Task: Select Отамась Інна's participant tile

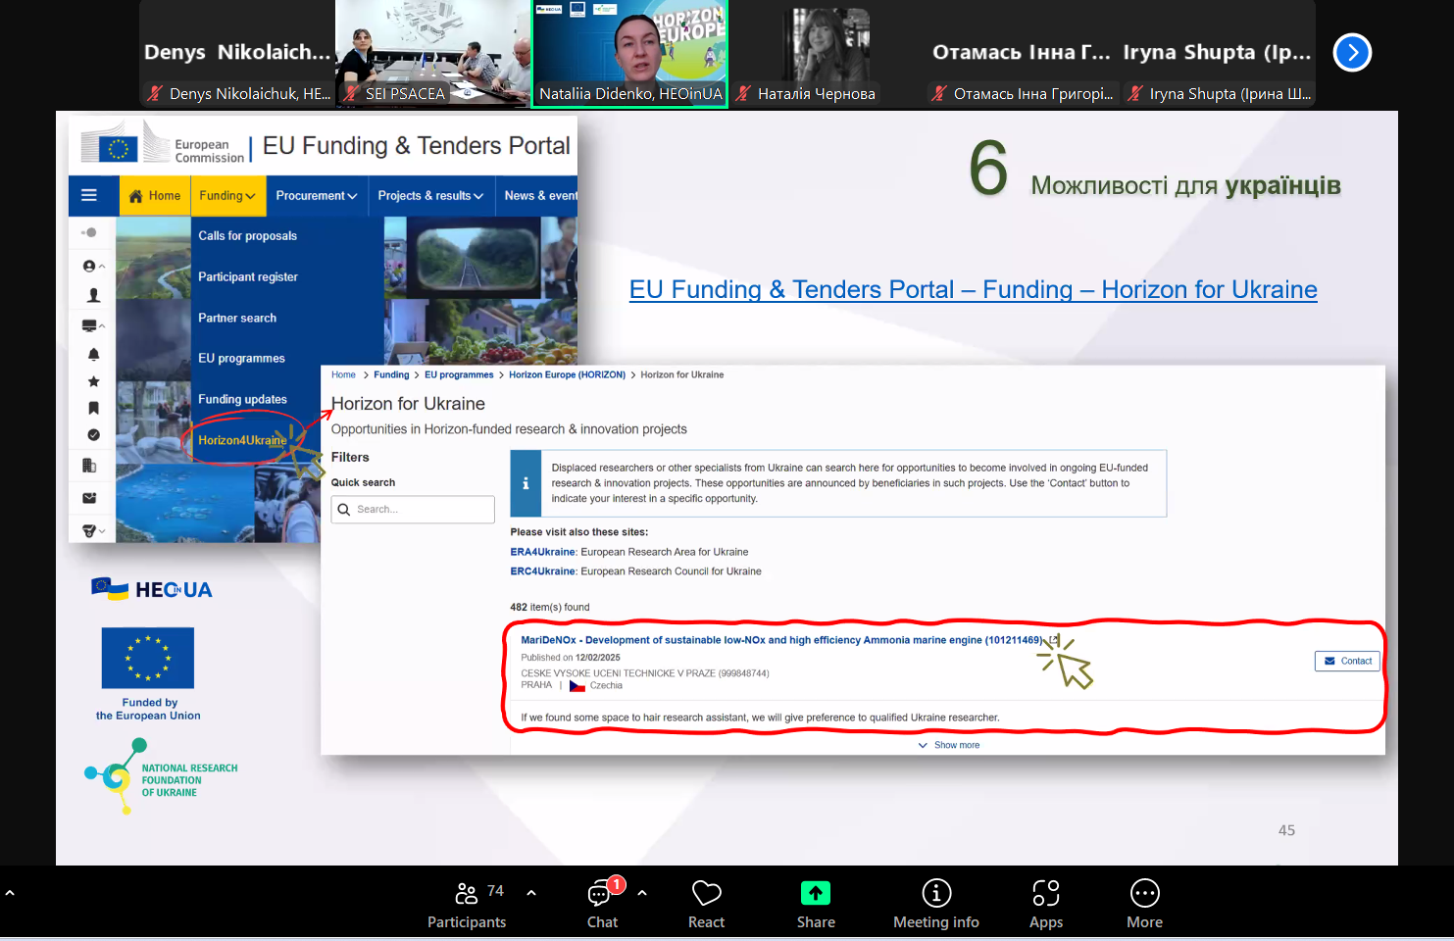Action: coord(1022,54)
